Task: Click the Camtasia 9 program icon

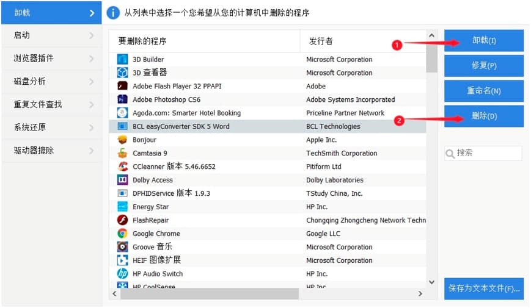Action: pyautogui.click(x=122, y=153)
